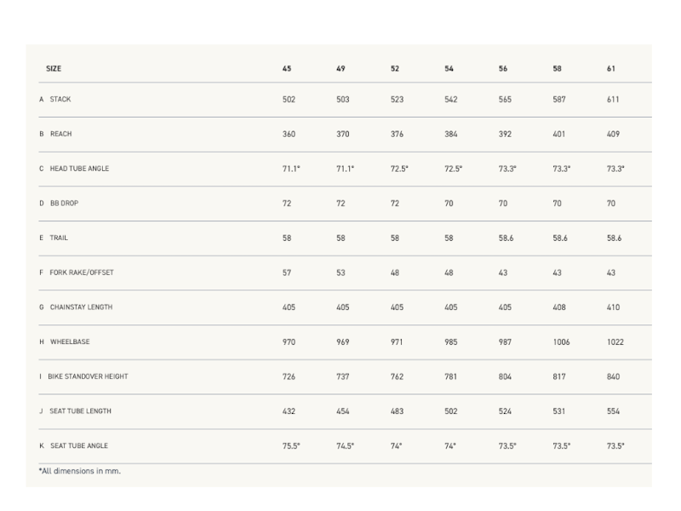Click the size 54 column header
Viewport: 681px width, 511px height.
coord(449,68)
